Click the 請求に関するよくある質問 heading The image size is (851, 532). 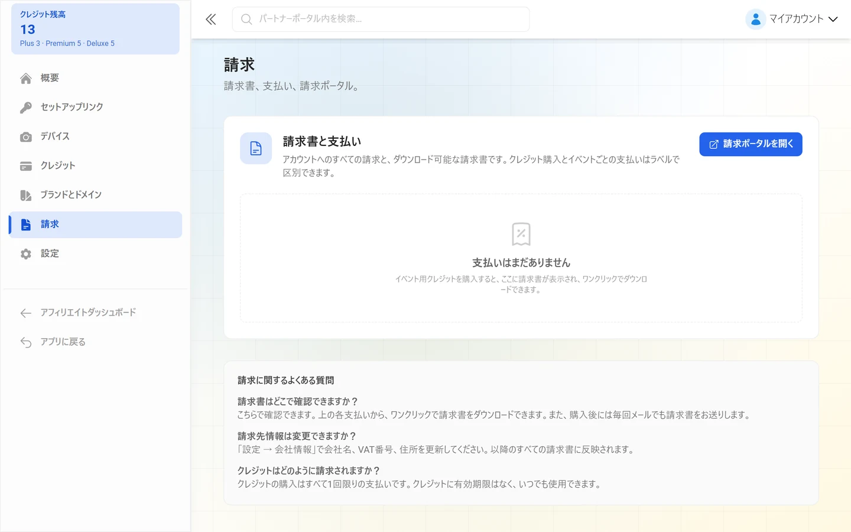click(286, 380)
